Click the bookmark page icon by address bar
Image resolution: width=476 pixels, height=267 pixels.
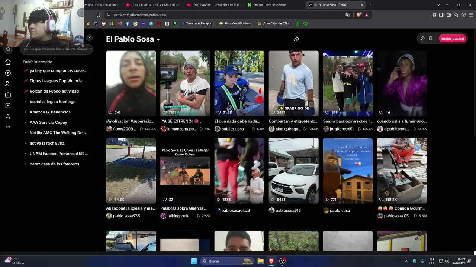coord(98,15)
